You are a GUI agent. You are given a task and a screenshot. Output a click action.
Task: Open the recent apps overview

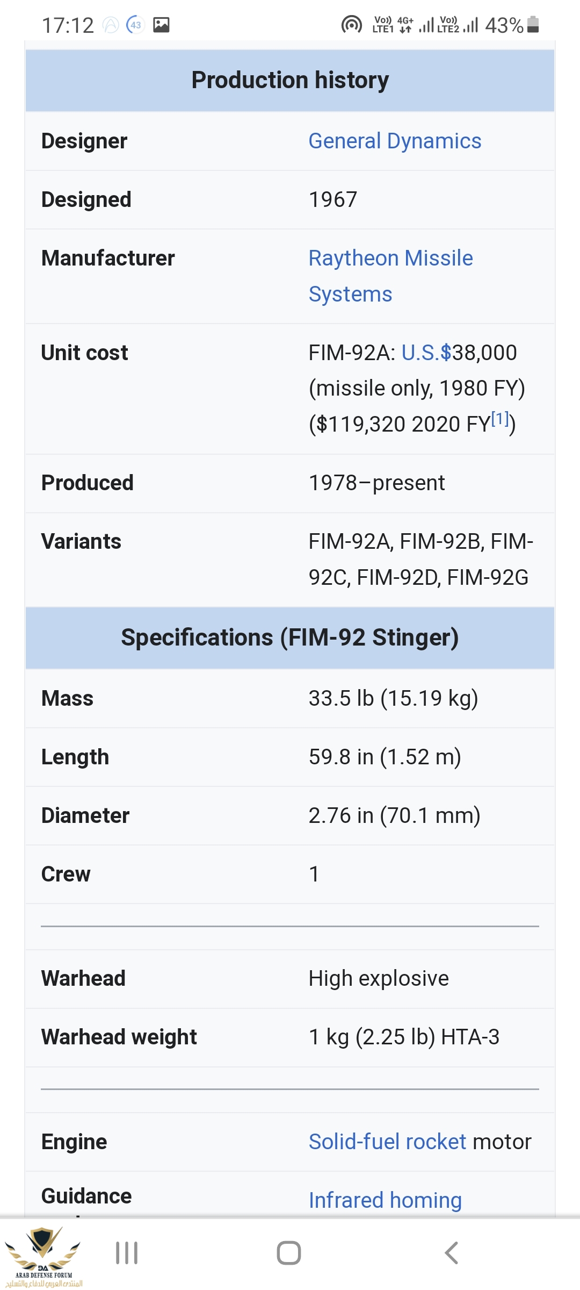pyautogui.click(x=127, y=1253)
